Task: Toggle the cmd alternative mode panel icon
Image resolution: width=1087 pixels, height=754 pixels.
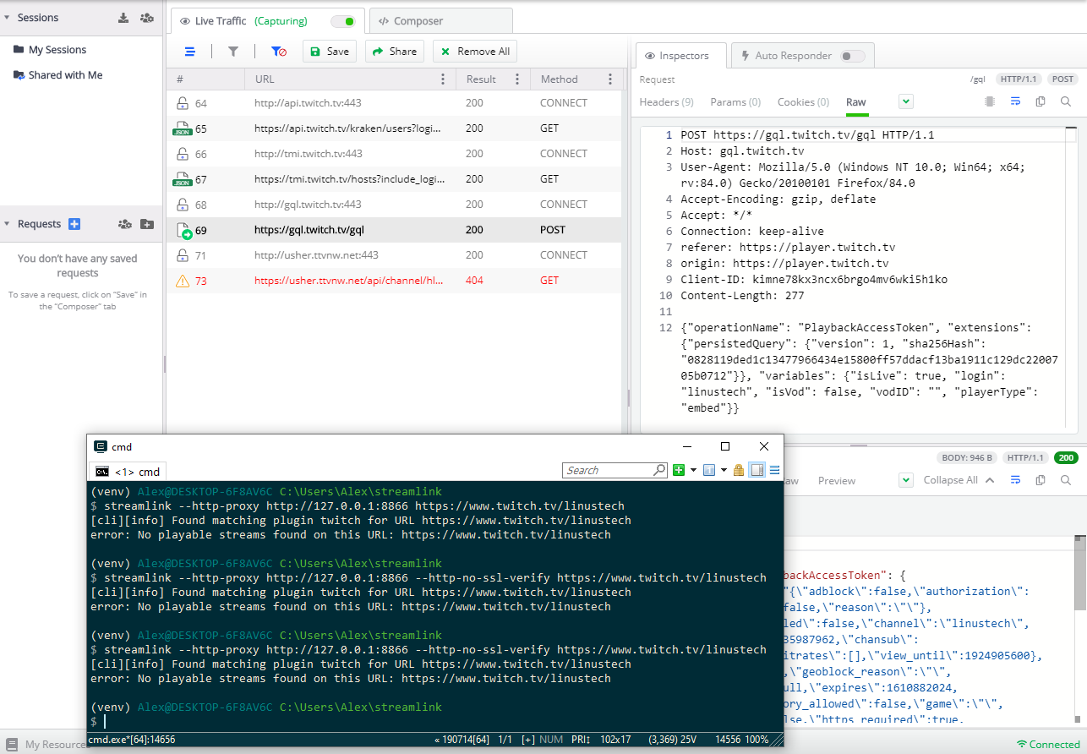Action: click(757, 470)
